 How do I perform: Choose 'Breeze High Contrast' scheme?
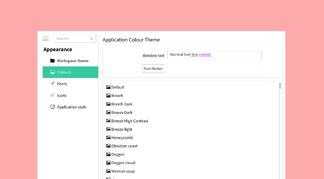(x=130, y=121)
